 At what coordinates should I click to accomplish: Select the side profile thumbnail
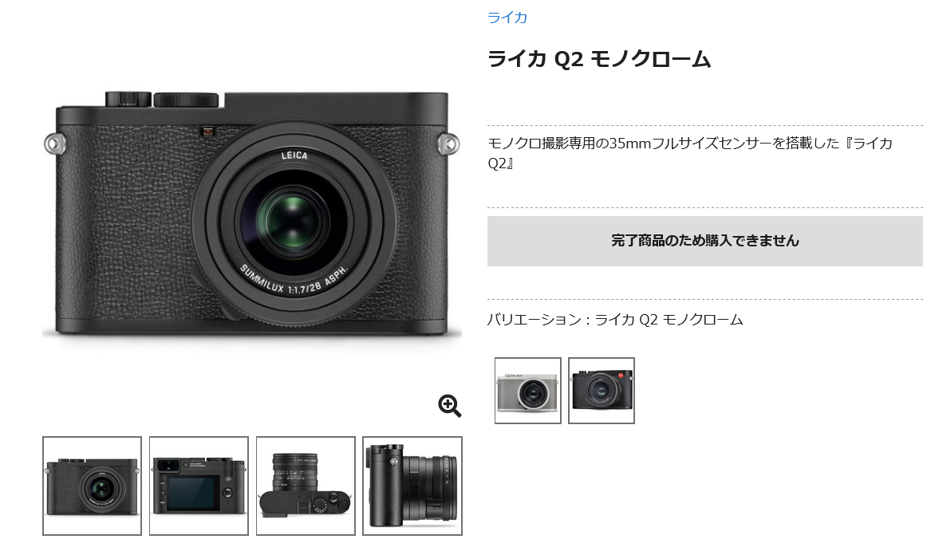pyautogui.click(x=412, y=486)
